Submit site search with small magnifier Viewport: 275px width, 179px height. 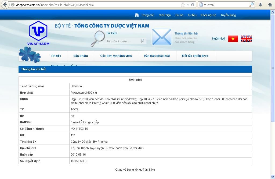click(x=142, y=41)
